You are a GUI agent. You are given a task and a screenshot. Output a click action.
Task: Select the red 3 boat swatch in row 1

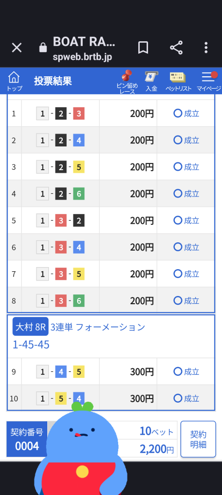(x=79, y=113)
